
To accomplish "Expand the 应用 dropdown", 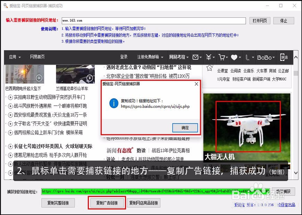I will (19, 57).
